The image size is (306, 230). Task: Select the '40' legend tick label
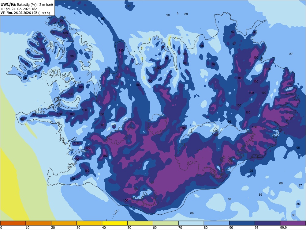pos(104,228)
